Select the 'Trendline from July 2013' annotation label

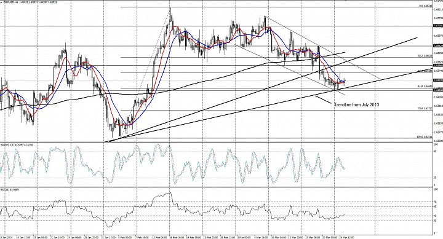click(x=357, y=104)
